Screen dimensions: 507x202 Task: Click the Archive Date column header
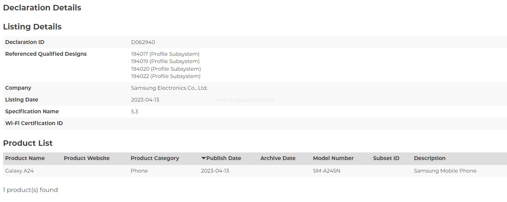[278, 158]
